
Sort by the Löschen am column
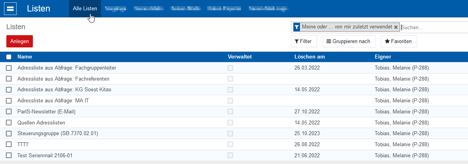pos(309,57)
